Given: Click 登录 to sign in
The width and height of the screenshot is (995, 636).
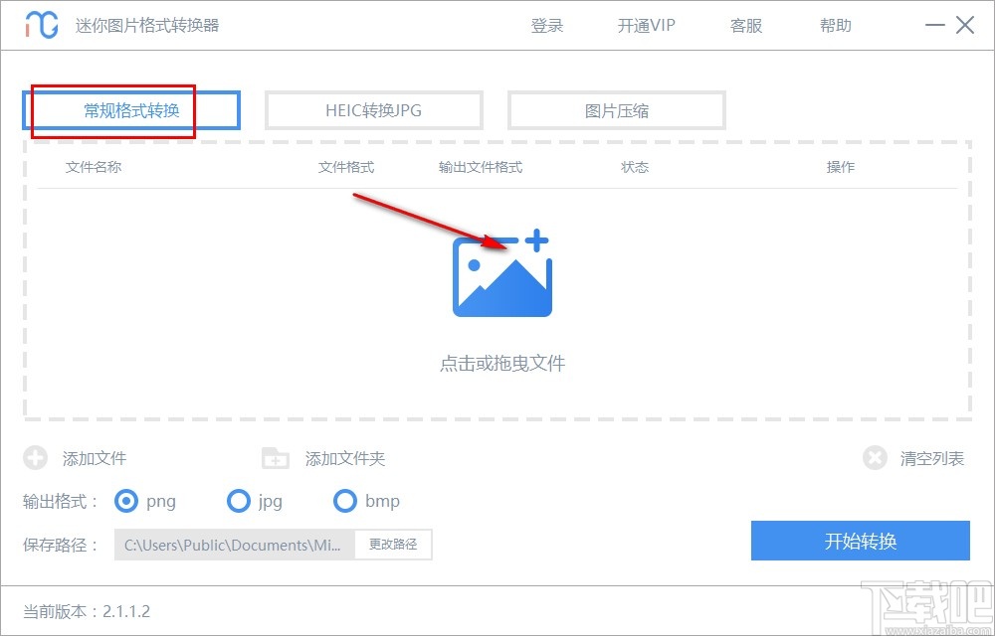Looking at the screenshot, I should (546, 25).
